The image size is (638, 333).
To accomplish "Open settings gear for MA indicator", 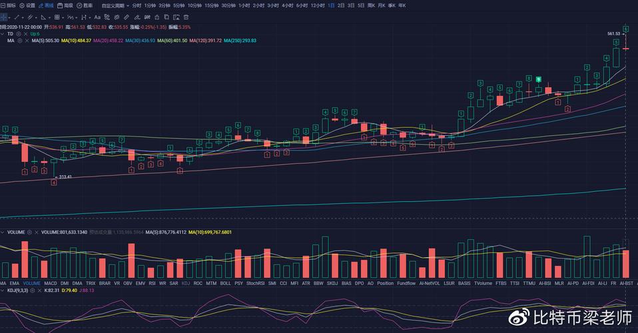I will point(19,41).
